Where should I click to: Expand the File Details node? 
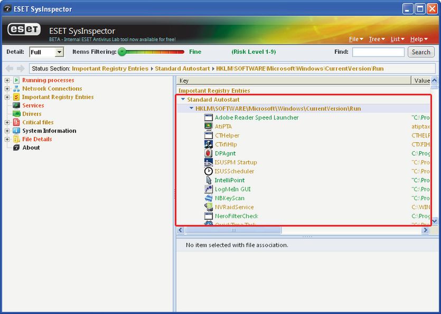(x=7, y=140)
